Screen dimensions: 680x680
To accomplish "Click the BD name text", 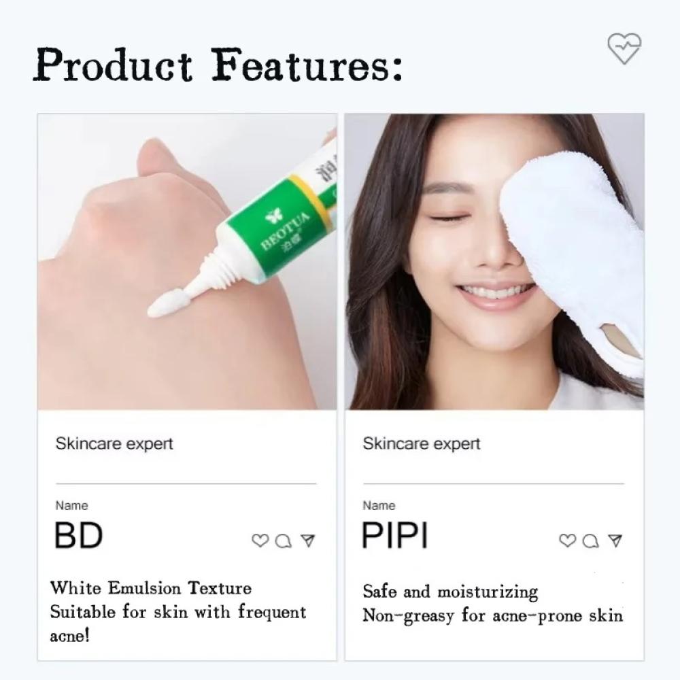I will click(x=78, y=536).
